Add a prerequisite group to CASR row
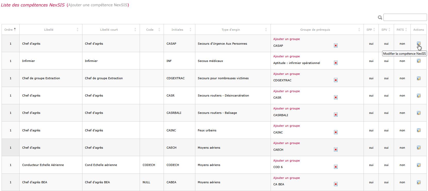This screenshot has height=191, width=428. 287,91
